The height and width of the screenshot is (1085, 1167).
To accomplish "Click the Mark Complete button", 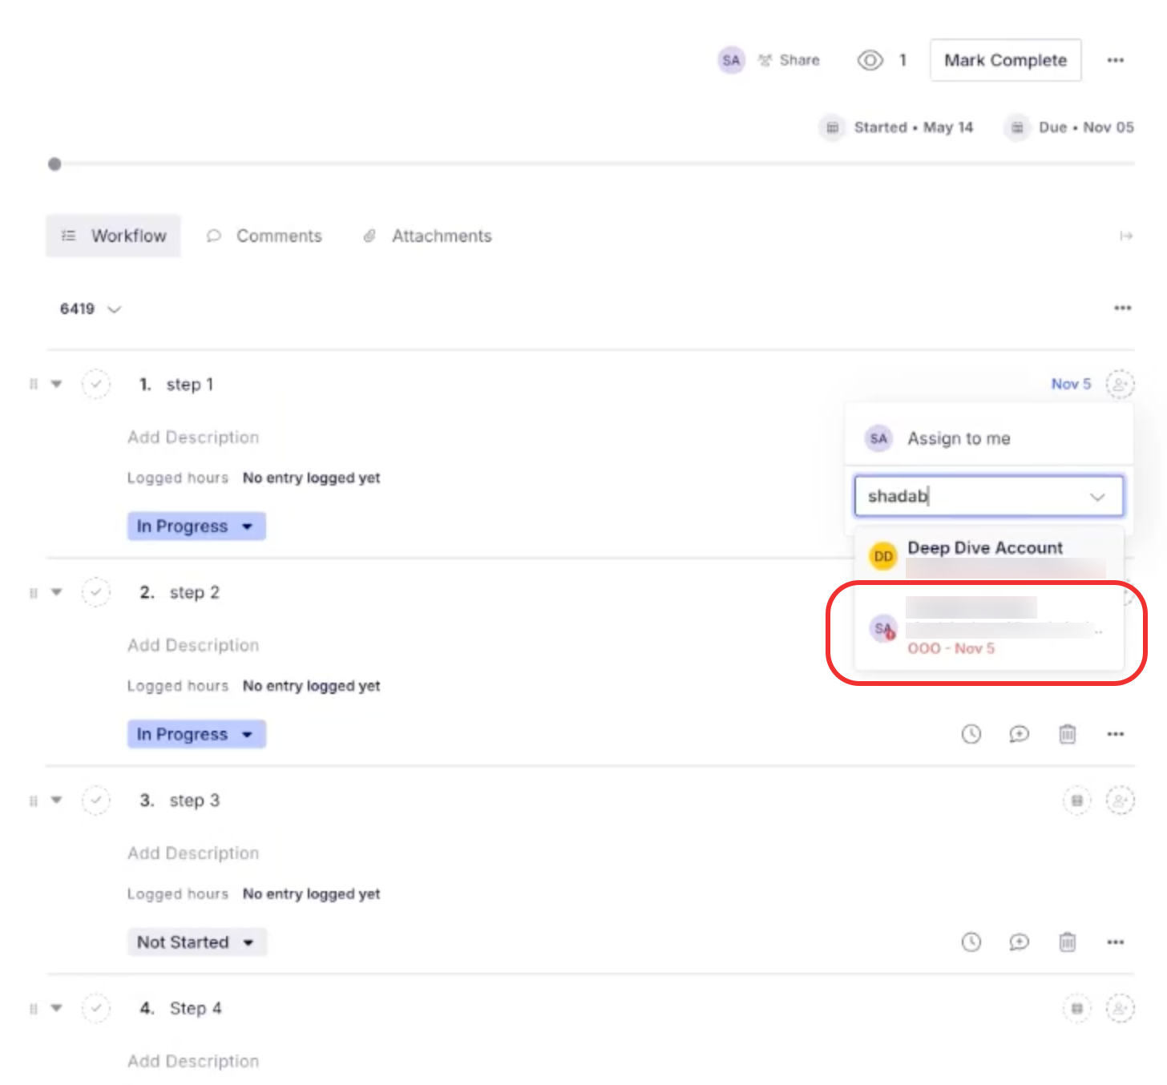I will (x=1005, y=60).
